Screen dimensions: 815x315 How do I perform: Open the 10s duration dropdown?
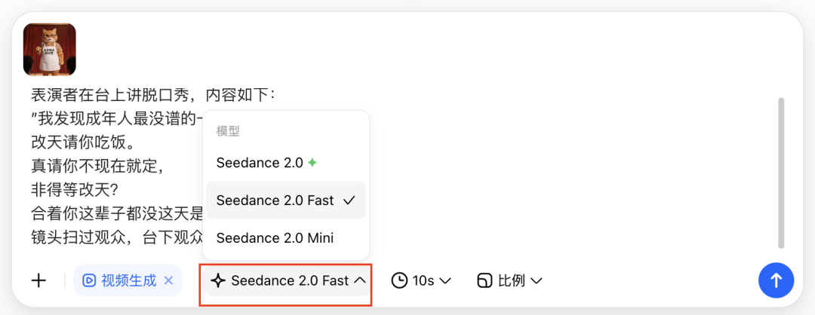[x=421, y=281]
